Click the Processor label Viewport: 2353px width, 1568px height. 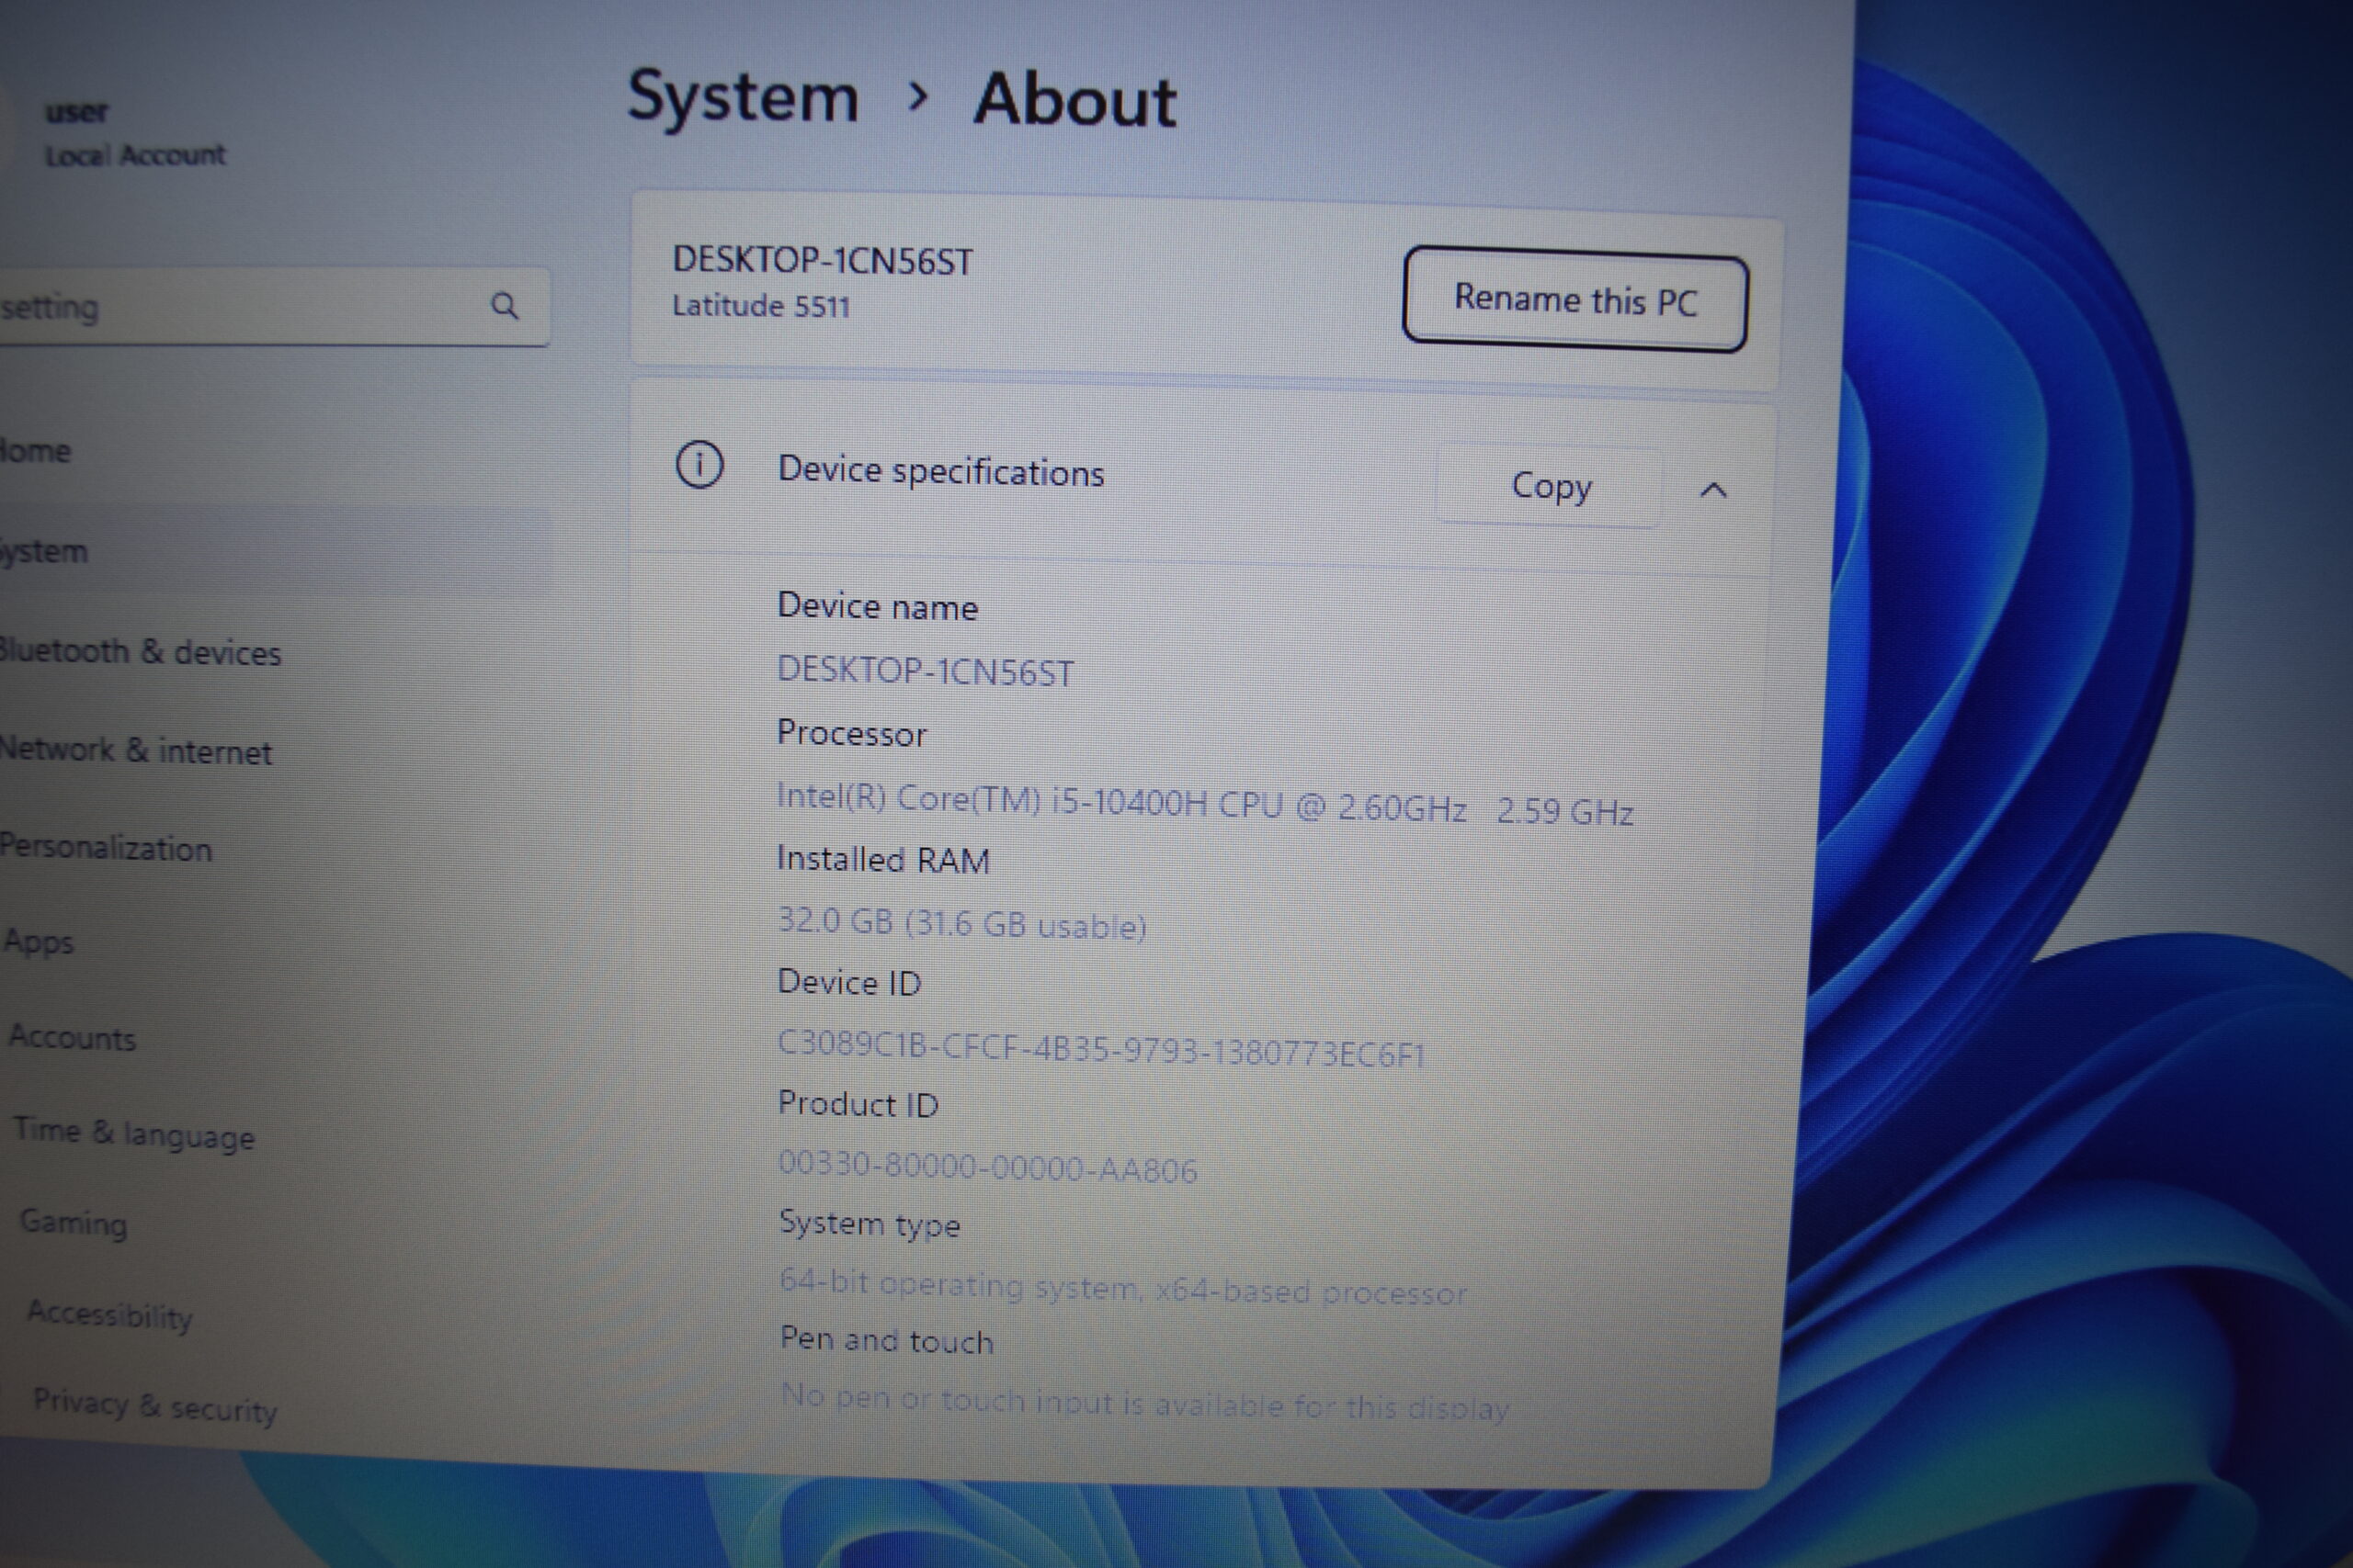851,733
